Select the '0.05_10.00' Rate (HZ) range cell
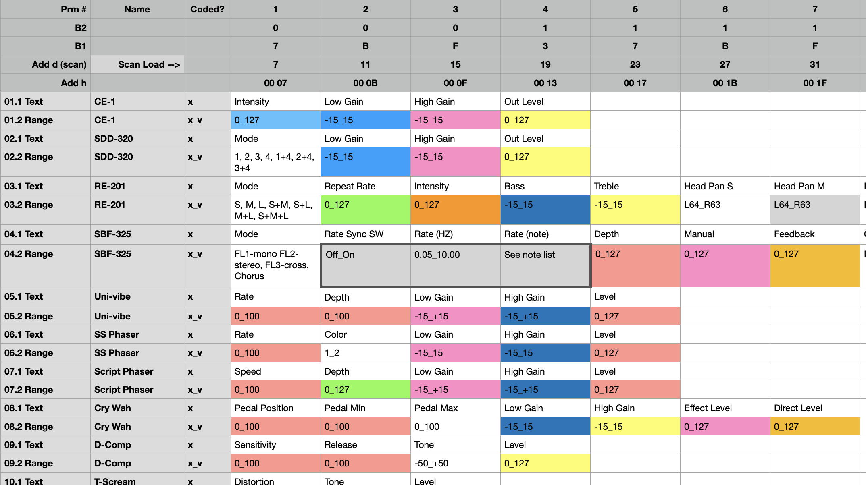This screenshot has height=485, width=866. pyautogui.click(x=456, y=265)
